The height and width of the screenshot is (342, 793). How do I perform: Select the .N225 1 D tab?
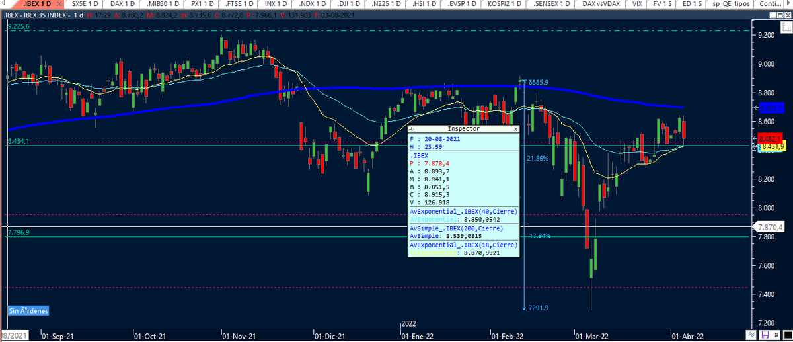point(386,4)
